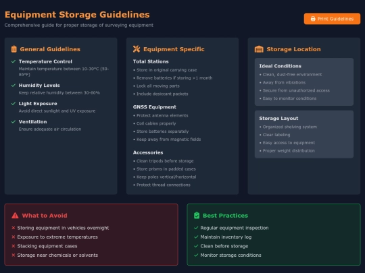
Task: Click the What to Avoid heading
Action: (45, 216)
